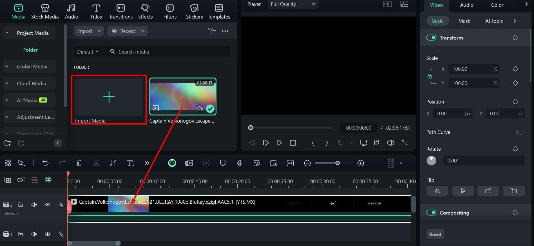Image resolution: width=534 pixels, height=246 pixels.
Task: Undo the last action
Action: (45, 163)
